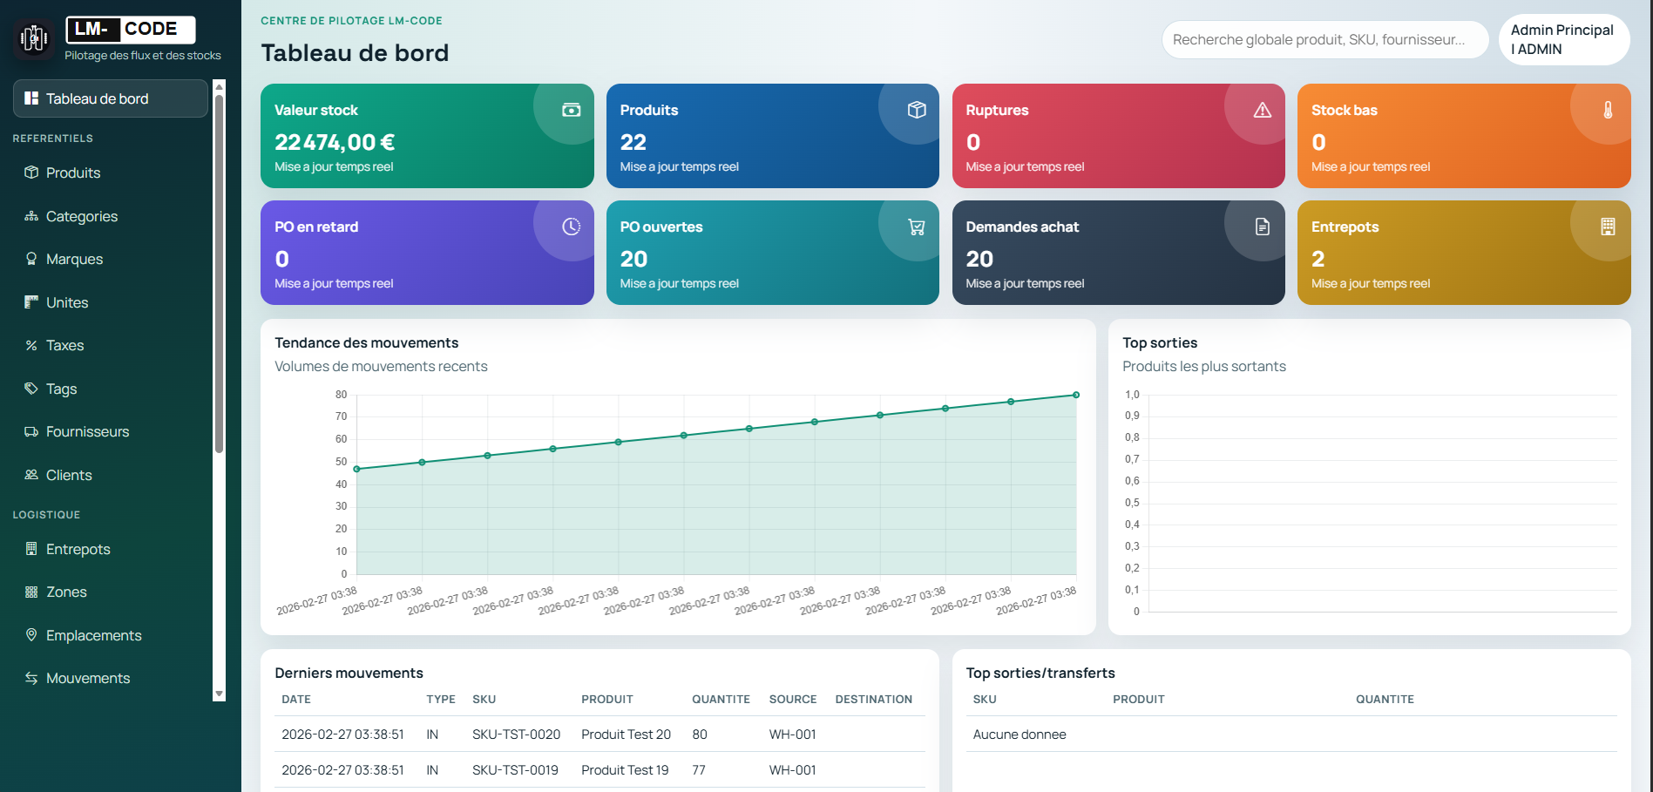Select the Zones grid icon
Image resolution: width=1653 pixels, height=792 pixels.
tap(31, 592)
